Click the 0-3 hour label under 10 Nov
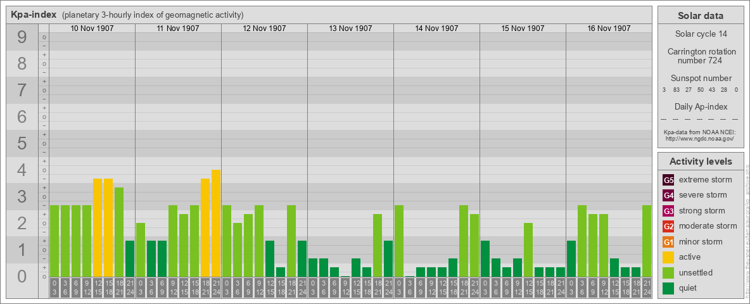750x304 pixels. coord(54,288)
